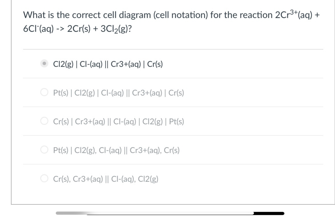Screen dimensions: 335x219
Task: Click the dark right end of the scrollbar
Action: coord(269,213)
